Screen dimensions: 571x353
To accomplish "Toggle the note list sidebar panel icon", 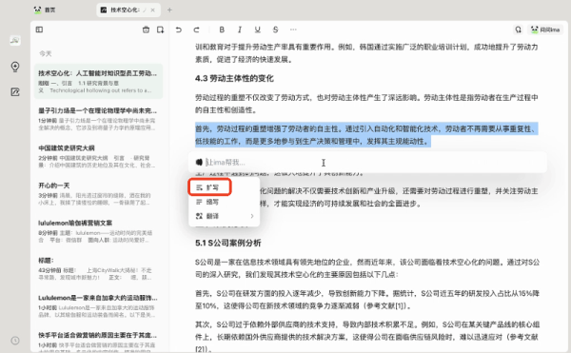I will point(39,29).
